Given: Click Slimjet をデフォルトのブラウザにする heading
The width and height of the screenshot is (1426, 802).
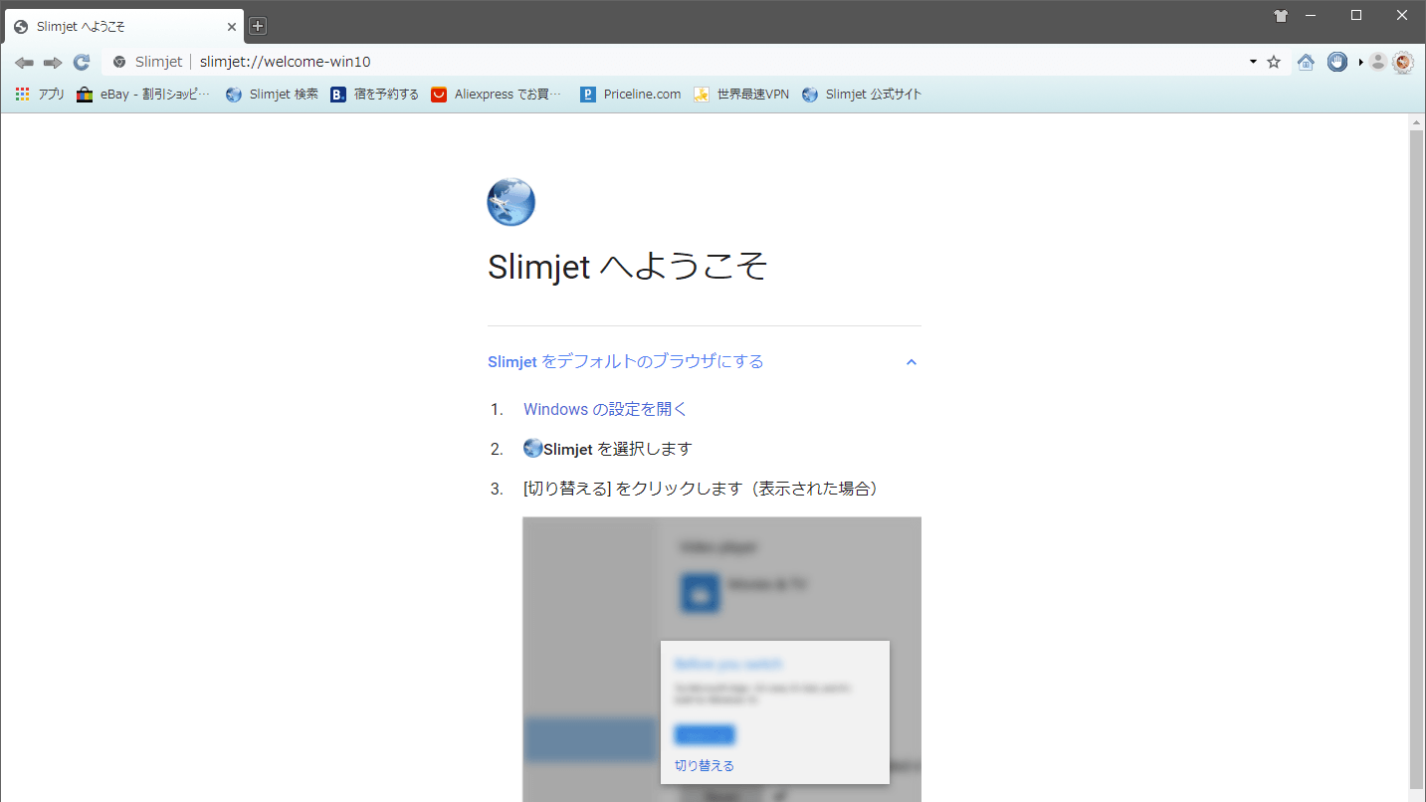Looking at the screenshot, I should coord(626,361).
